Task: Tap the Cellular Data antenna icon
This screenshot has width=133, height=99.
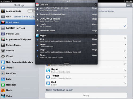Action: click(3, 34)
